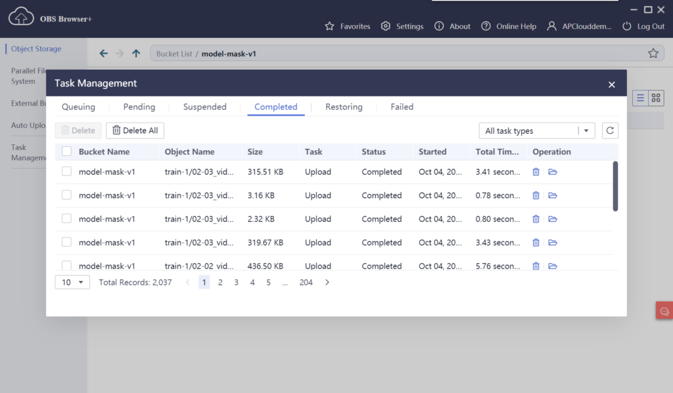Image resolution: width=673 pixels, height=393 pixels.
Task: Switch to the Pending tab
Action: pos(139,107)
